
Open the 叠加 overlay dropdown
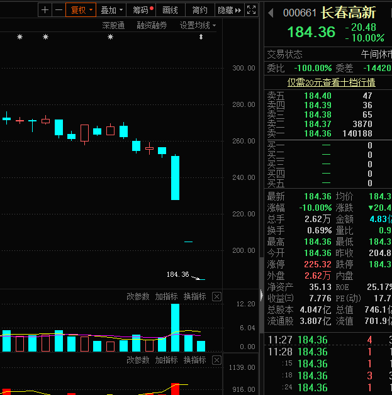pos(111,10)
